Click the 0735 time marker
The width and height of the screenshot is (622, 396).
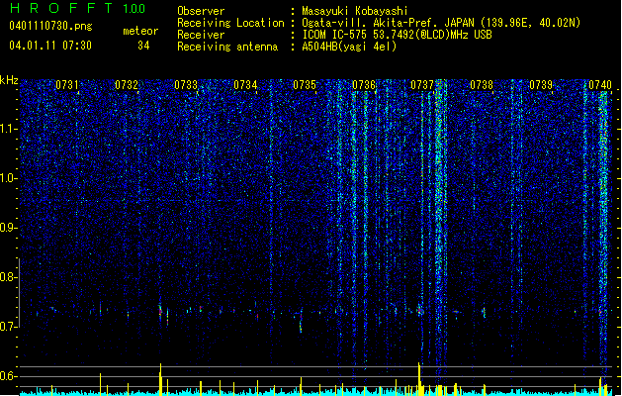305,85
